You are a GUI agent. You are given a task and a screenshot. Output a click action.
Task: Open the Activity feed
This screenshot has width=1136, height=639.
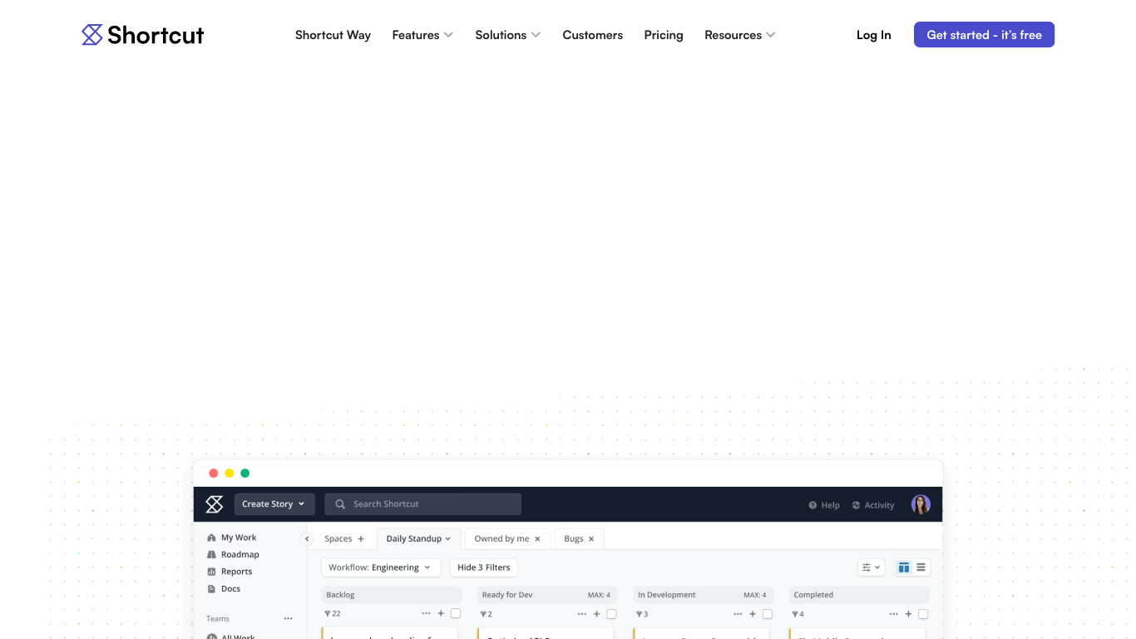coord(873,505)
